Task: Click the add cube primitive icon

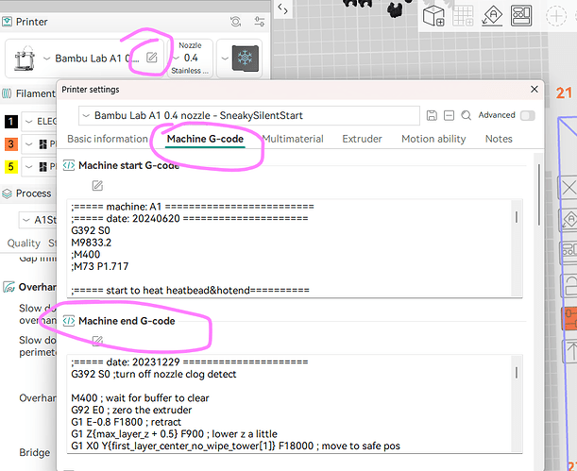Action: pos(433,16)
